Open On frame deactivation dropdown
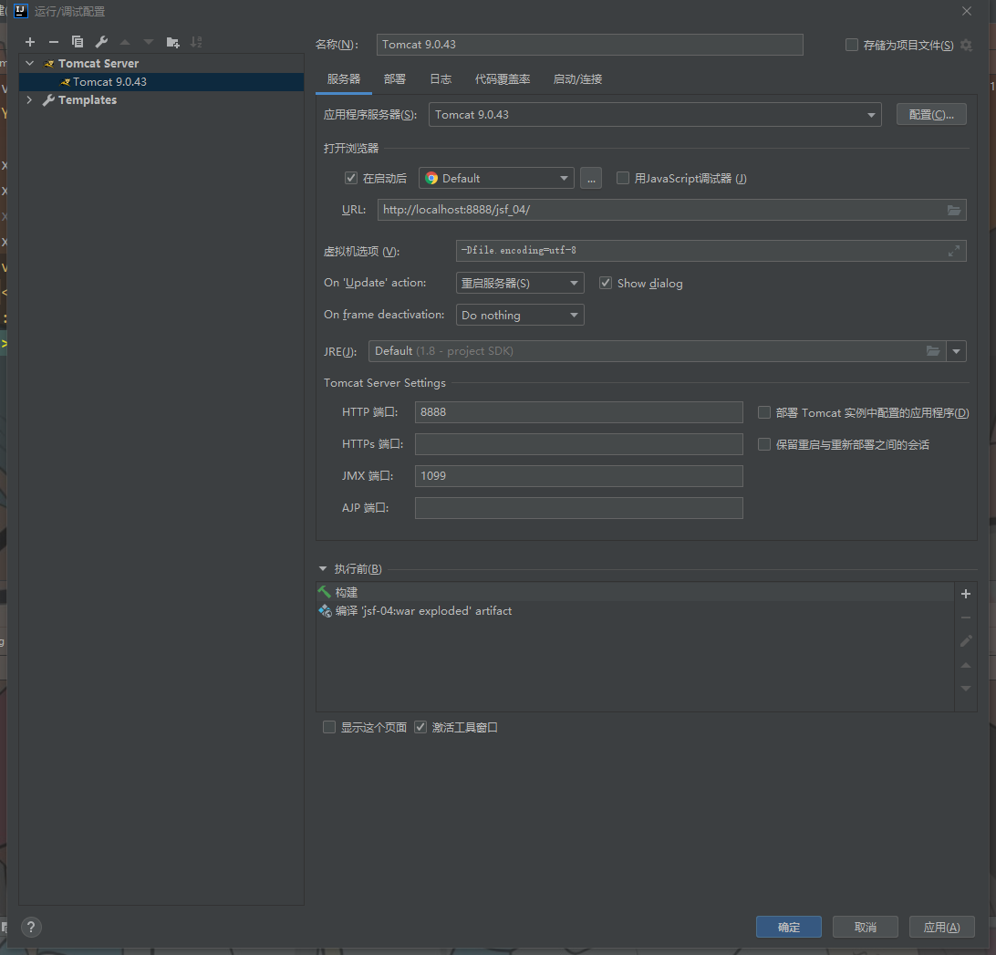Viewport: 996px width, 955px height. [520, 316]
